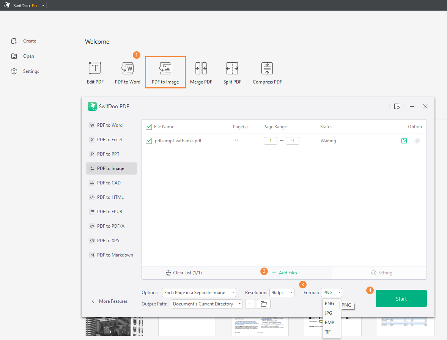Click Create in the left sidebar
447x340 pixels.
coord(24,41)
